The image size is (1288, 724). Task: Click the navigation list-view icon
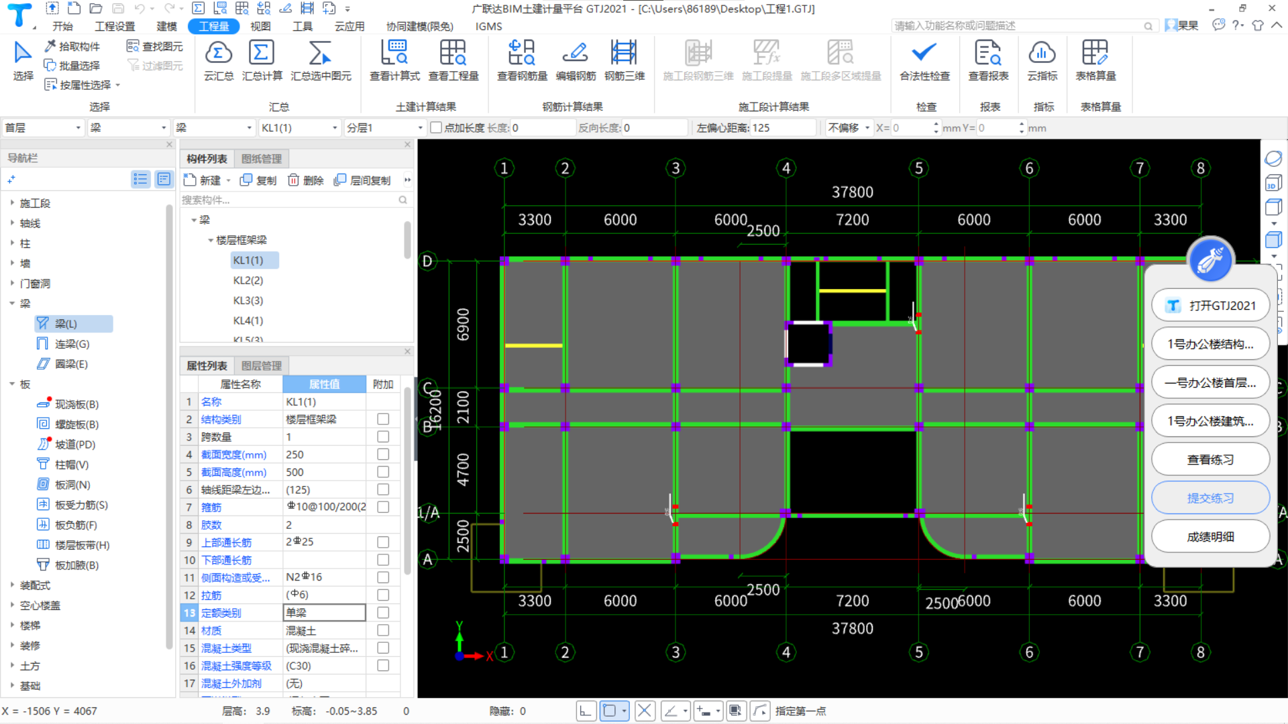click(x=140, y=179)
